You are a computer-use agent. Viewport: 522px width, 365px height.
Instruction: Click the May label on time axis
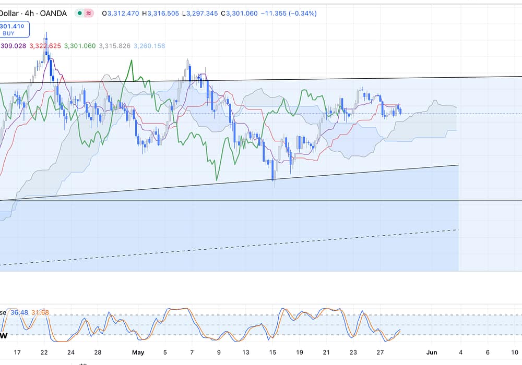click(x=138, y=352)
